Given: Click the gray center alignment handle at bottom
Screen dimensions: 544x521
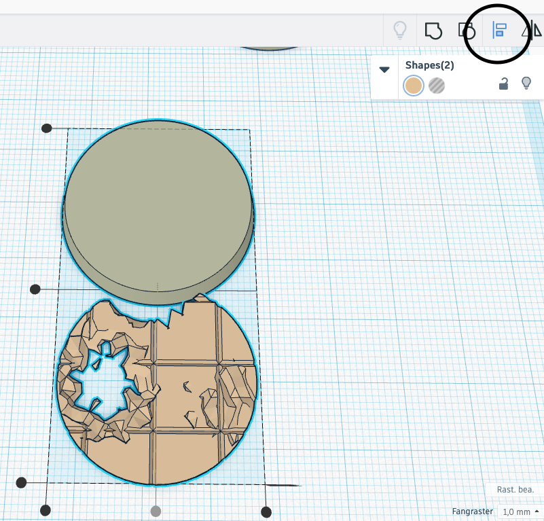Looking at the screenshot, I should coord(156,511).
